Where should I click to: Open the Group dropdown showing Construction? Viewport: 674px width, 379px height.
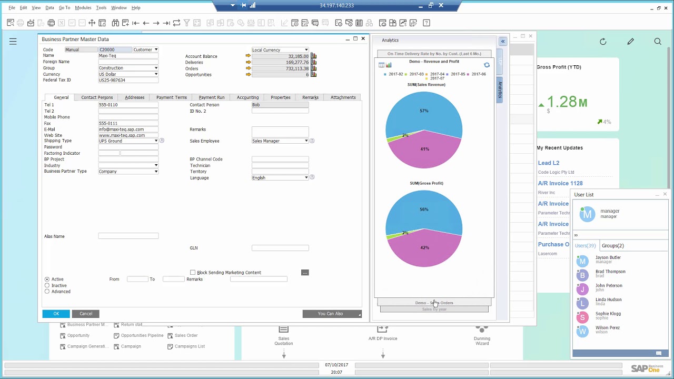pos(156,68)
